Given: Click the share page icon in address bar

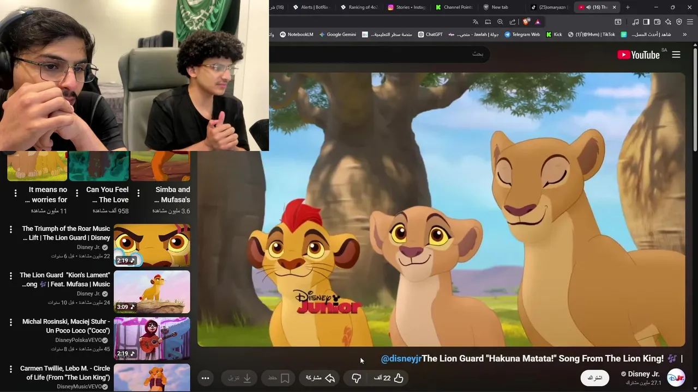Looking at the screenshot, I should pyautogui.click(x=513, y=22).
